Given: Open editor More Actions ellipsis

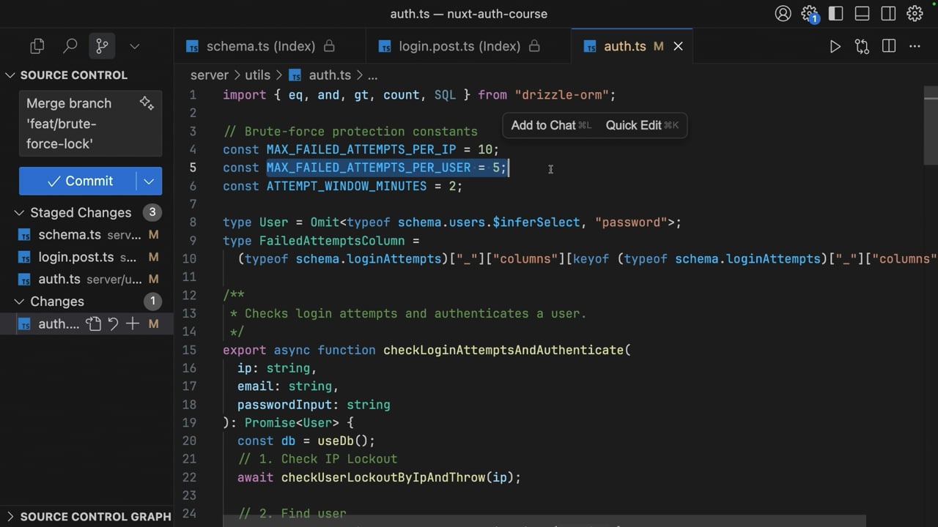Looking at the screenshot, I should pyautogui.click(x=915, y=46).
